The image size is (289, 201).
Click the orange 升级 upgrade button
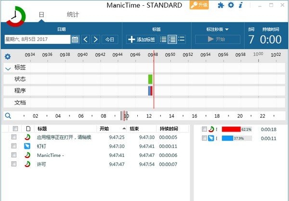199,5
